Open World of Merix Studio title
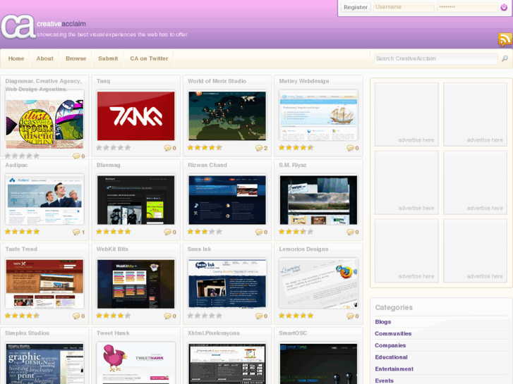 click(x=217, y=81)
